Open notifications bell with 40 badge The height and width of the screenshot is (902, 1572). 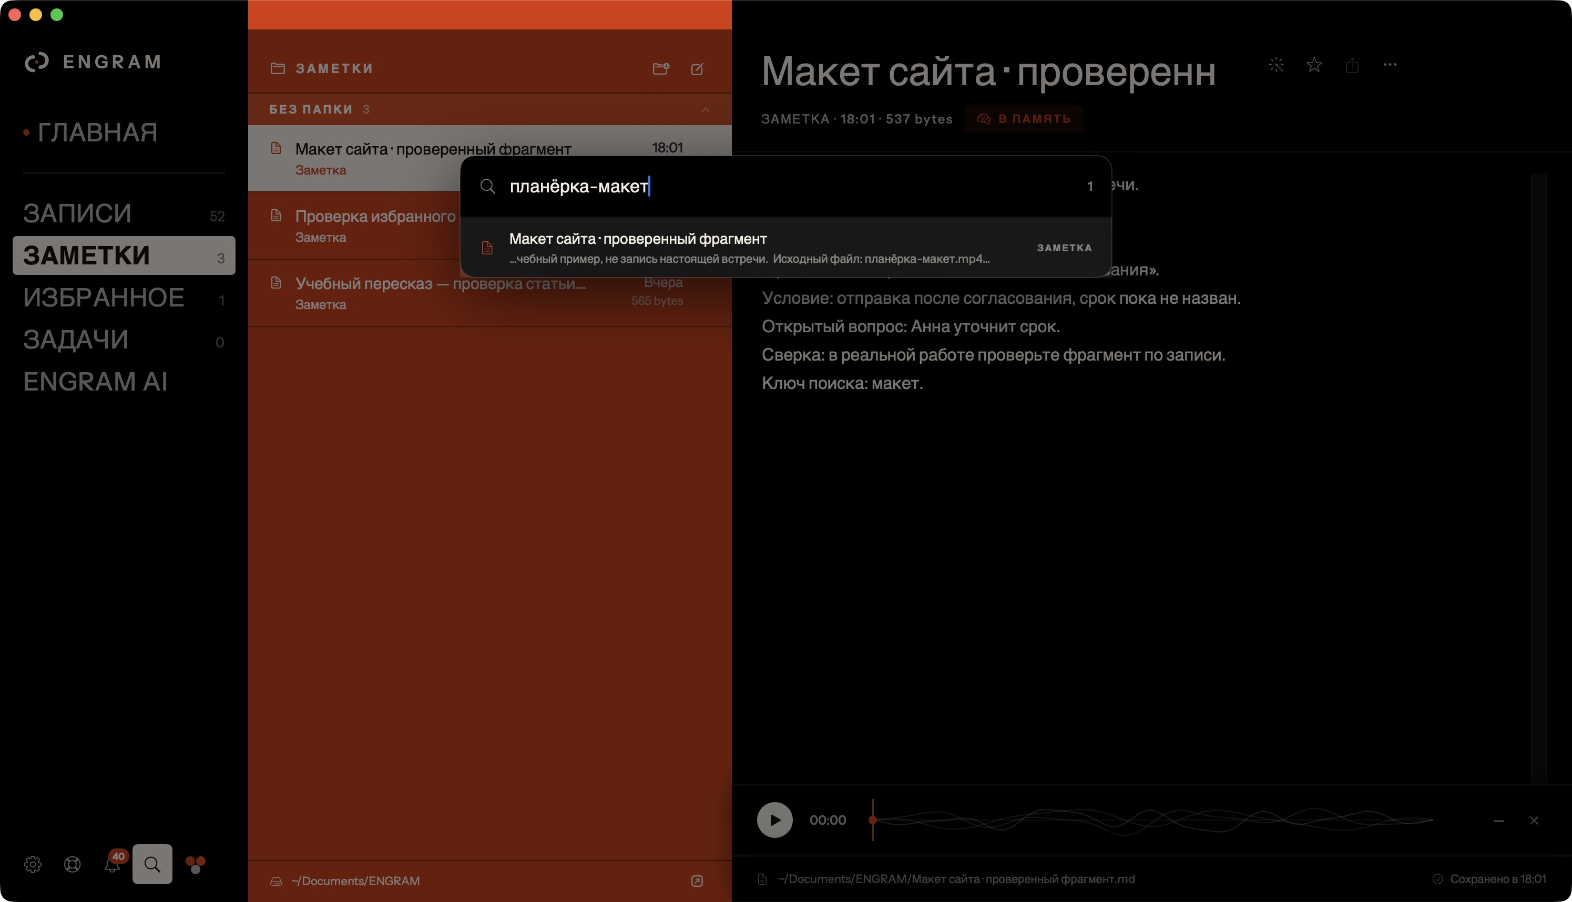(x=112, y=864)
